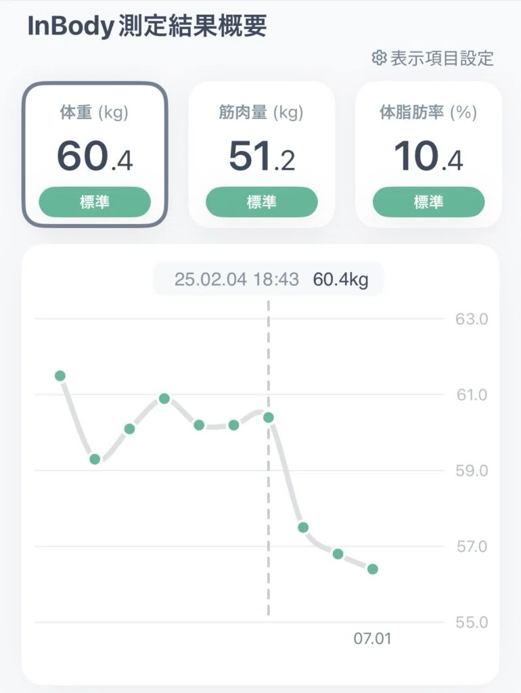The height and width of the screenshot is (693, 521).
Task: Select the fourth data point near 61.0
Action: tap(164, 399)
